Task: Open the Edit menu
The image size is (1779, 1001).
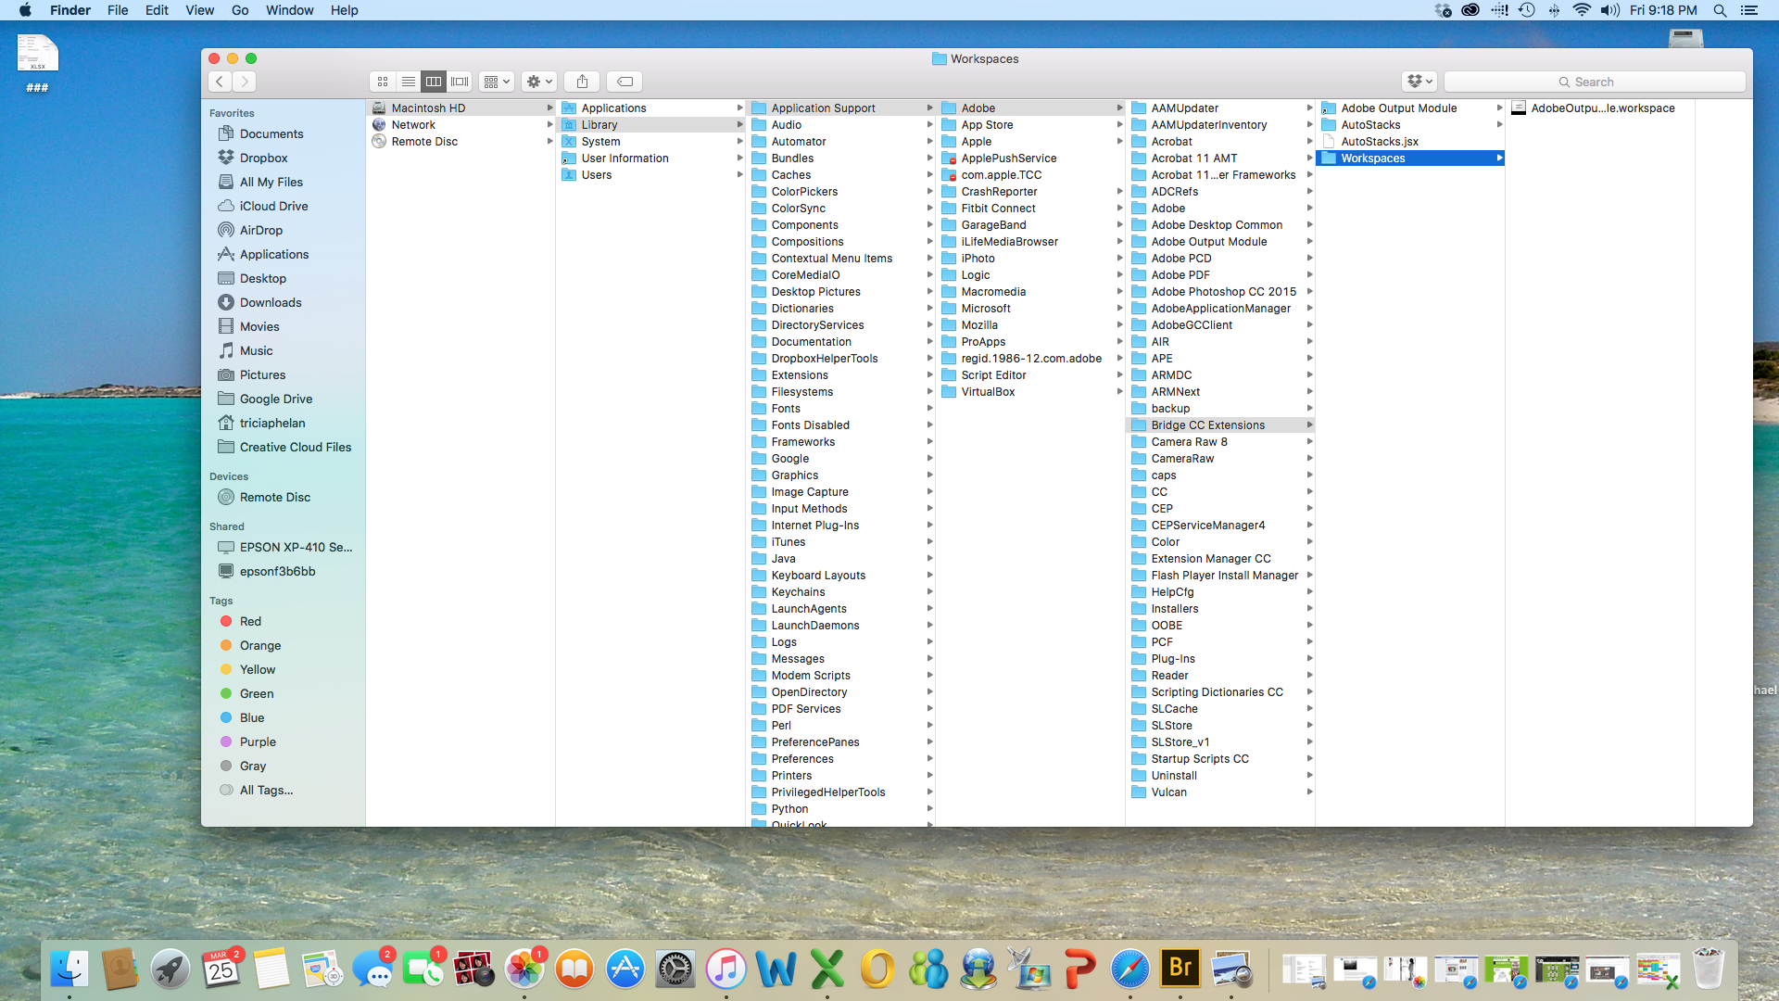Action: 157,10
